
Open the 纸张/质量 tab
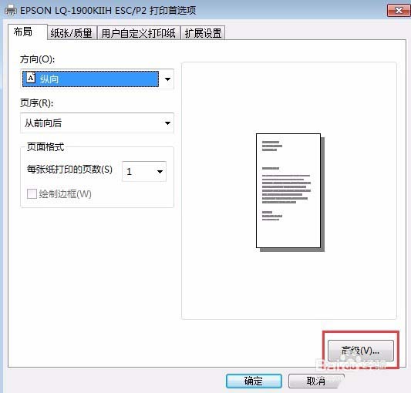click(71, 33)
